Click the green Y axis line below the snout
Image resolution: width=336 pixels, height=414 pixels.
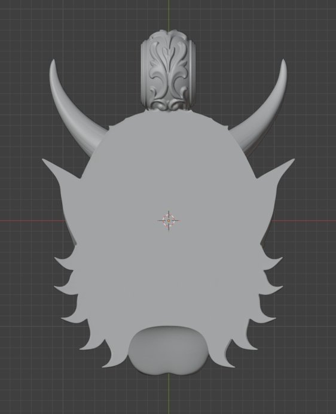click(x=169, y=394)
